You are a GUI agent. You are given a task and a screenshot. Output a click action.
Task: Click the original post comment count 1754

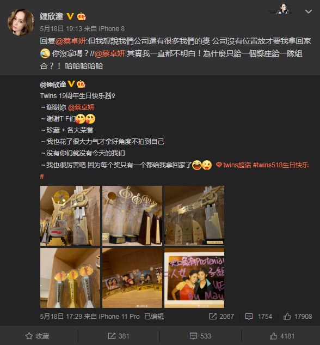(259, 317)
